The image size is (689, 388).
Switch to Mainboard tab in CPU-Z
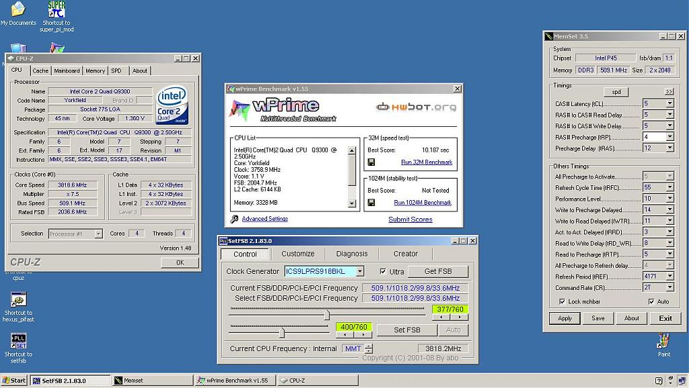click(67, 70)
